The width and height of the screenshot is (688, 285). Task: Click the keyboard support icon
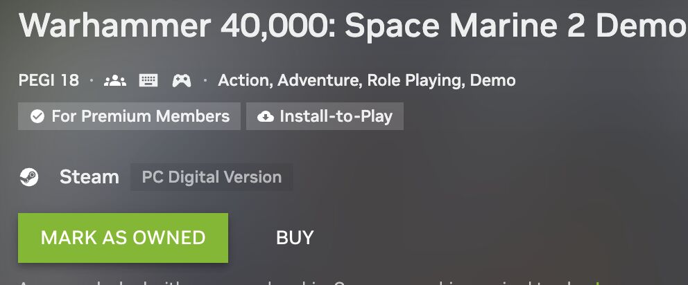[148, 80]
